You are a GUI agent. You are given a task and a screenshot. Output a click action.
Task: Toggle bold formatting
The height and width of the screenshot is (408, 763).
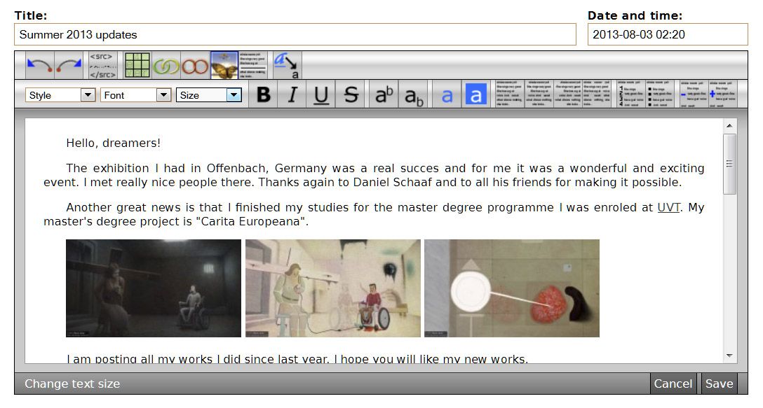(x=264, y=95)
